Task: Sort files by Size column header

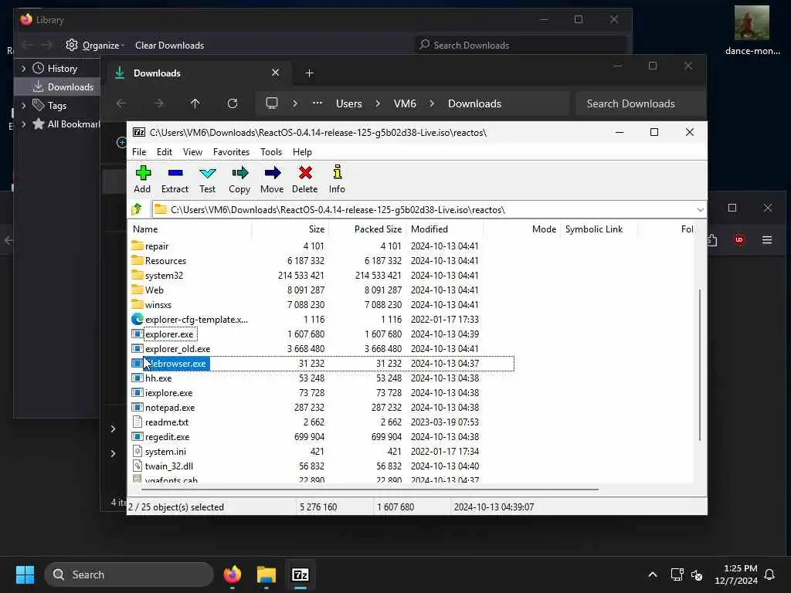Action: 290,229
